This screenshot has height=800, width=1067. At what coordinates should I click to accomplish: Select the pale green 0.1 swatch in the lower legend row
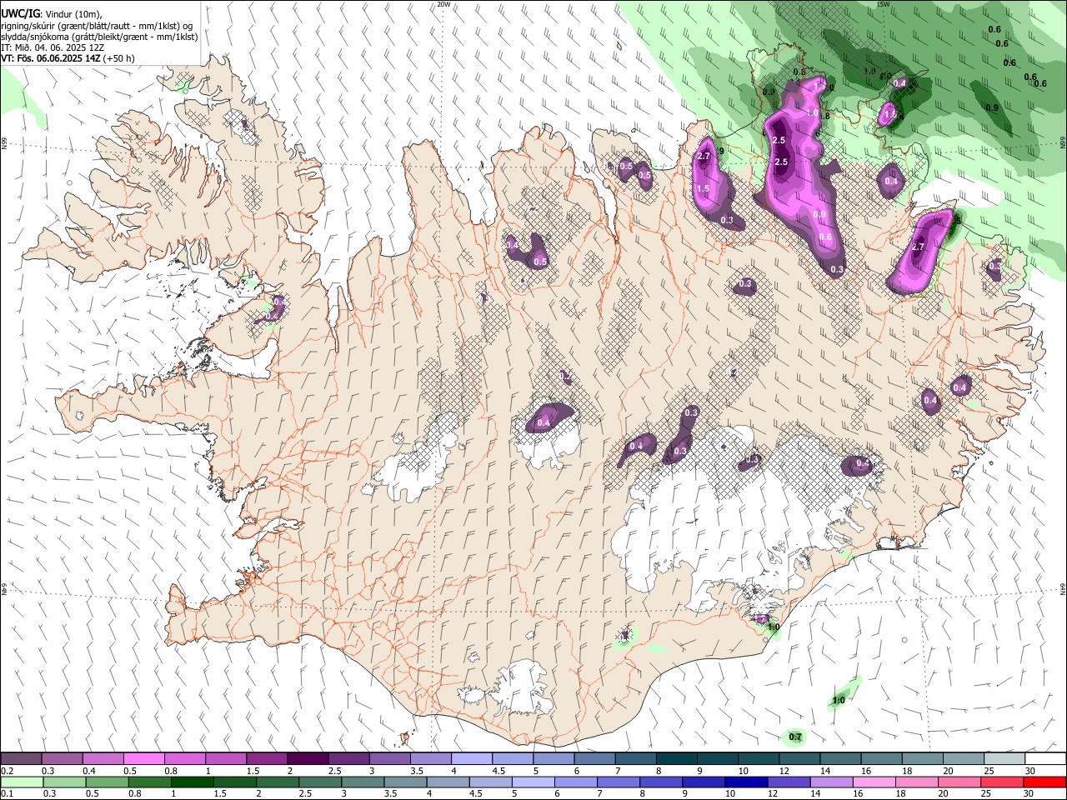(x=21, y=782)
